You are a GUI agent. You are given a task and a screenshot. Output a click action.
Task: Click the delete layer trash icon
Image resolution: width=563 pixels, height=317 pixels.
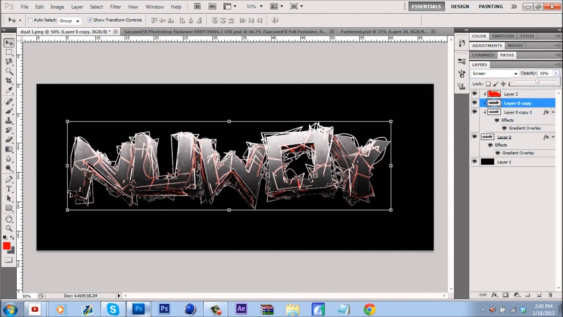(550, 295)
